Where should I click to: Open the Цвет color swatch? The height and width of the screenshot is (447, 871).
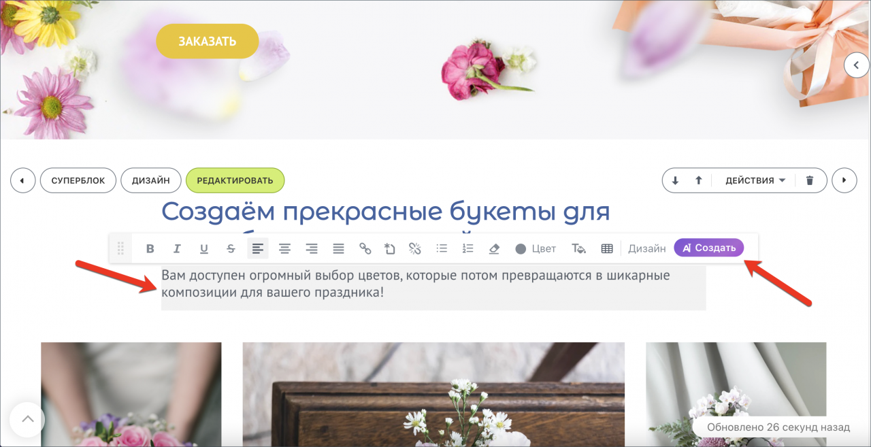point(536,248)
